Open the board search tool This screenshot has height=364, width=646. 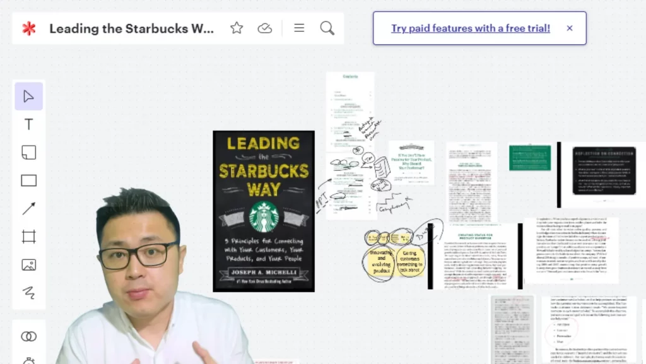click(327, 28)
